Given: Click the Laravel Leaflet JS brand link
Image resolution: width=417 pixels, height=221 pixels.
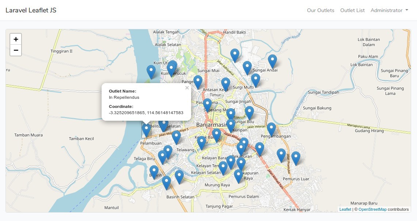Looking at the screenshot, I should 31,10.
